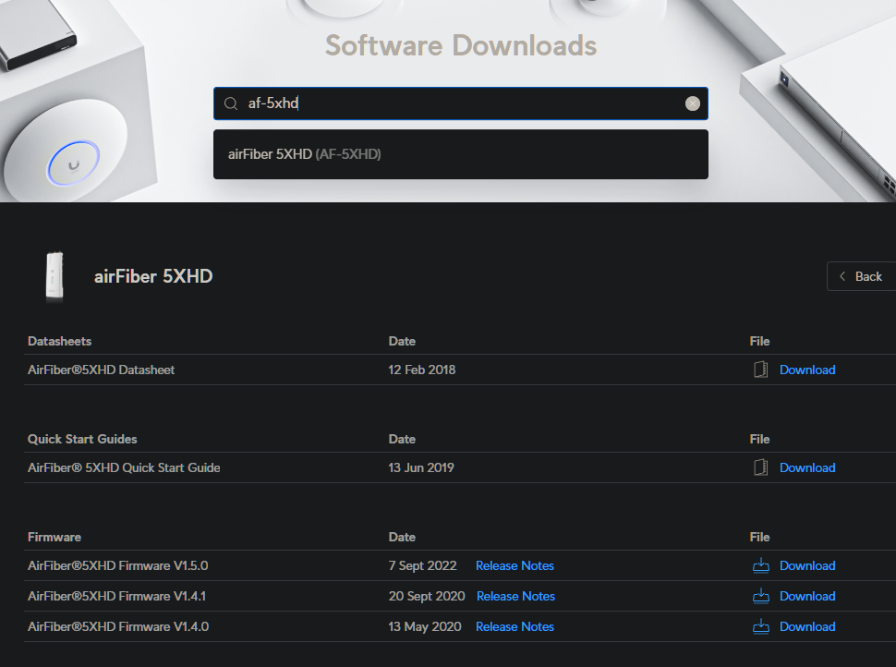Click the airFiber 5XHD page heading

(153, 276)
